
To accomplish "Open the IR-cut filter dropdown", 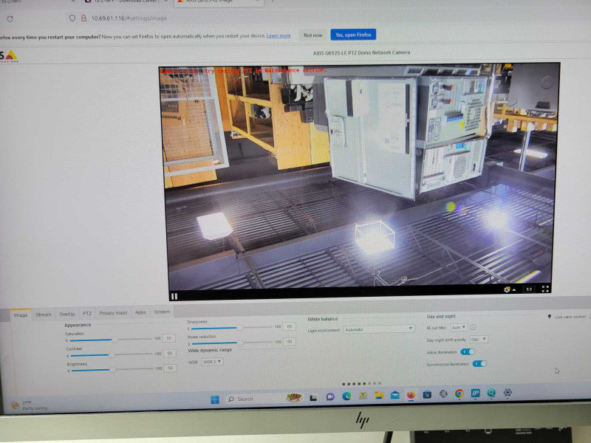I will click(459, 327).
